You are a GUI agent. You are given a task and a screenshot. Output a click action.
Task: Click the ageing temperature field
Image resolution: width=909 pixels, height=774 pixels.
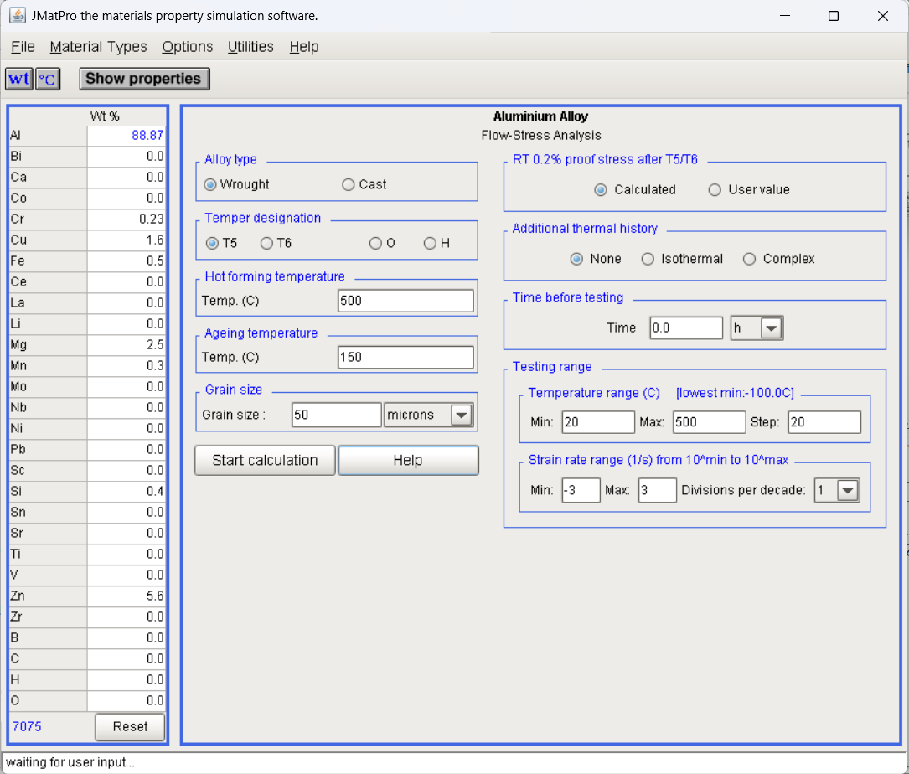click(405, 357)
